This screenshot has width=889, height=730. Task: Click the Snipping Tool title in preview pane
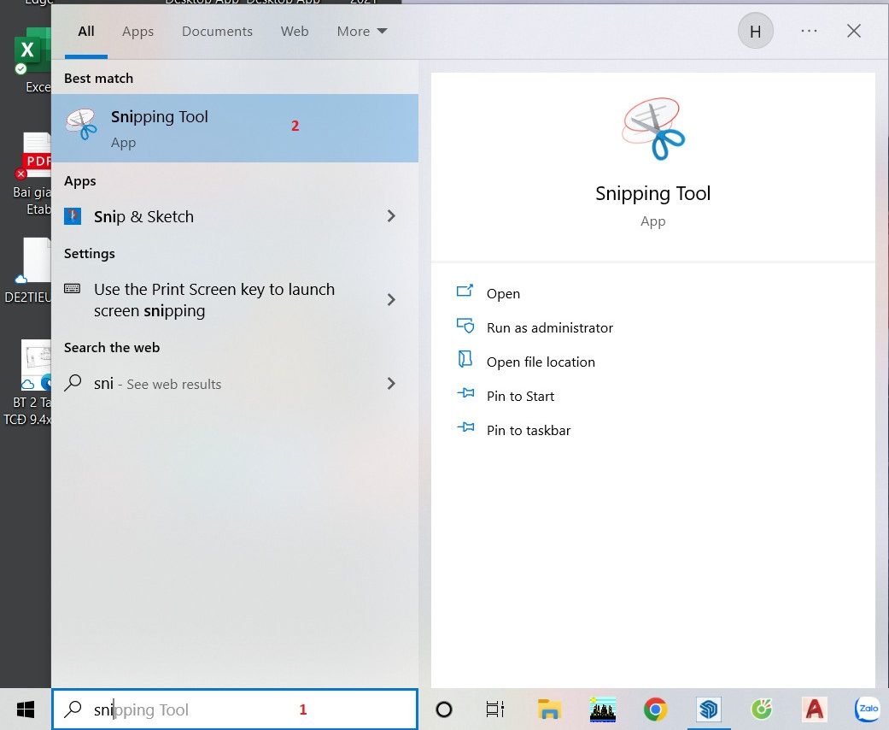[653, 193]
